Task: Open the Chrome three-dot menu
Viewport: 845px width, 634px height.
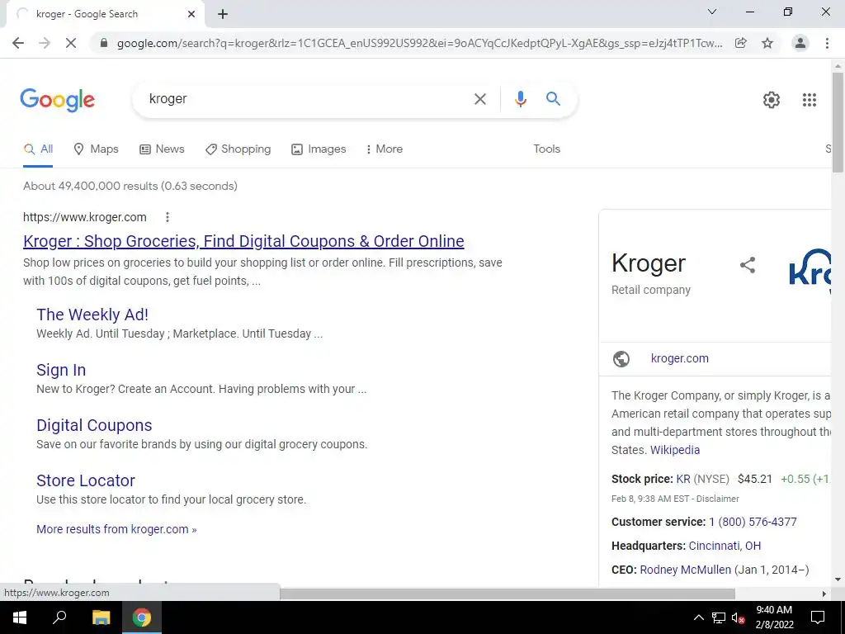Action: tap(827, 43)
